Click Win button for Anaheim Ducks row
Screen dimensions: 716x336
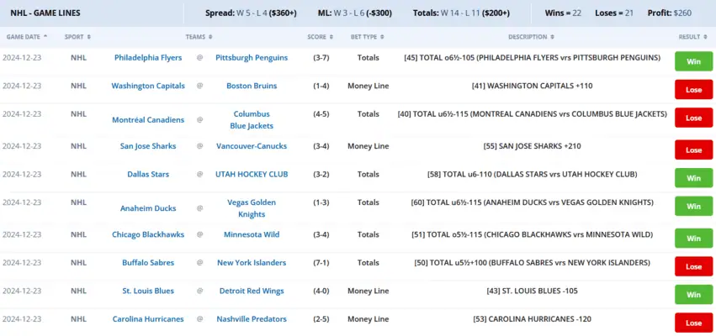tap(693, 207)
